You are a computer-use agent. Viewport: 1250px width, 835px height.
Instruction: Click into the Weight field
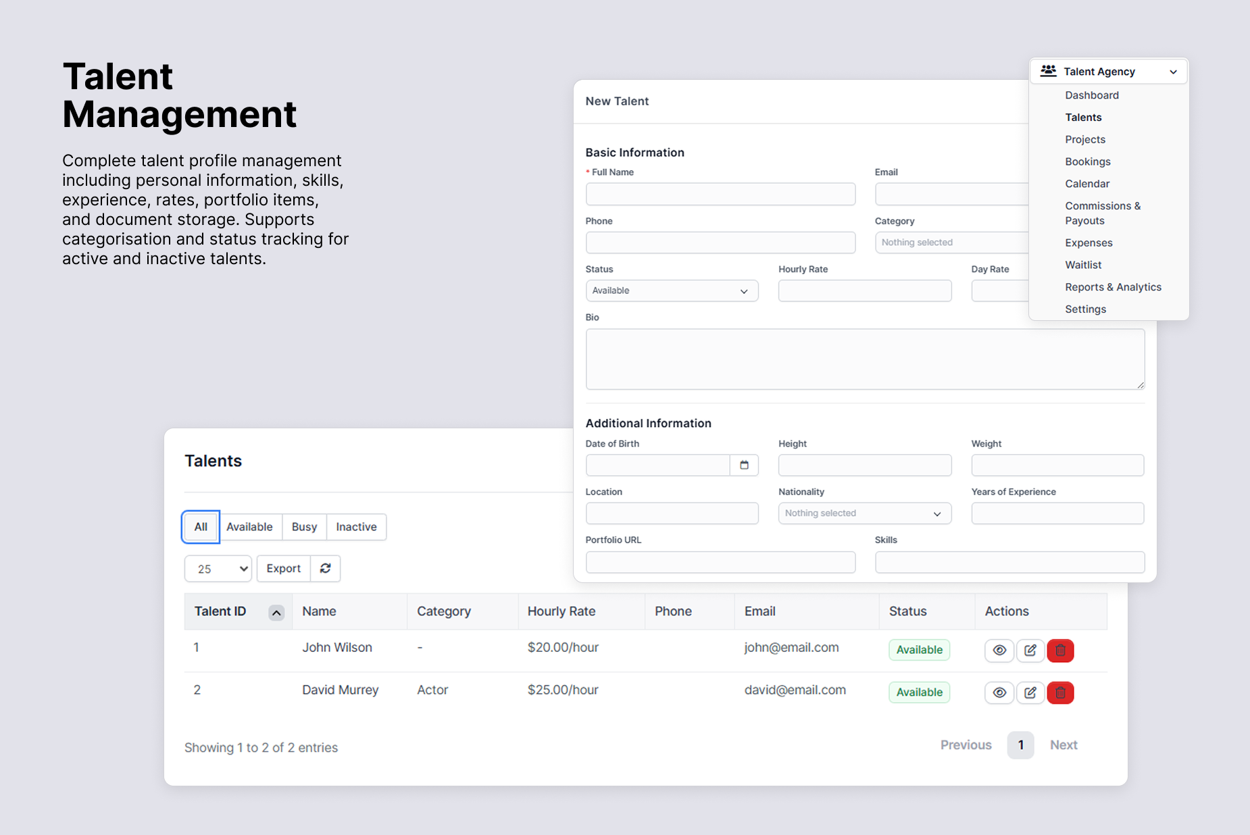click(1057, 465)
